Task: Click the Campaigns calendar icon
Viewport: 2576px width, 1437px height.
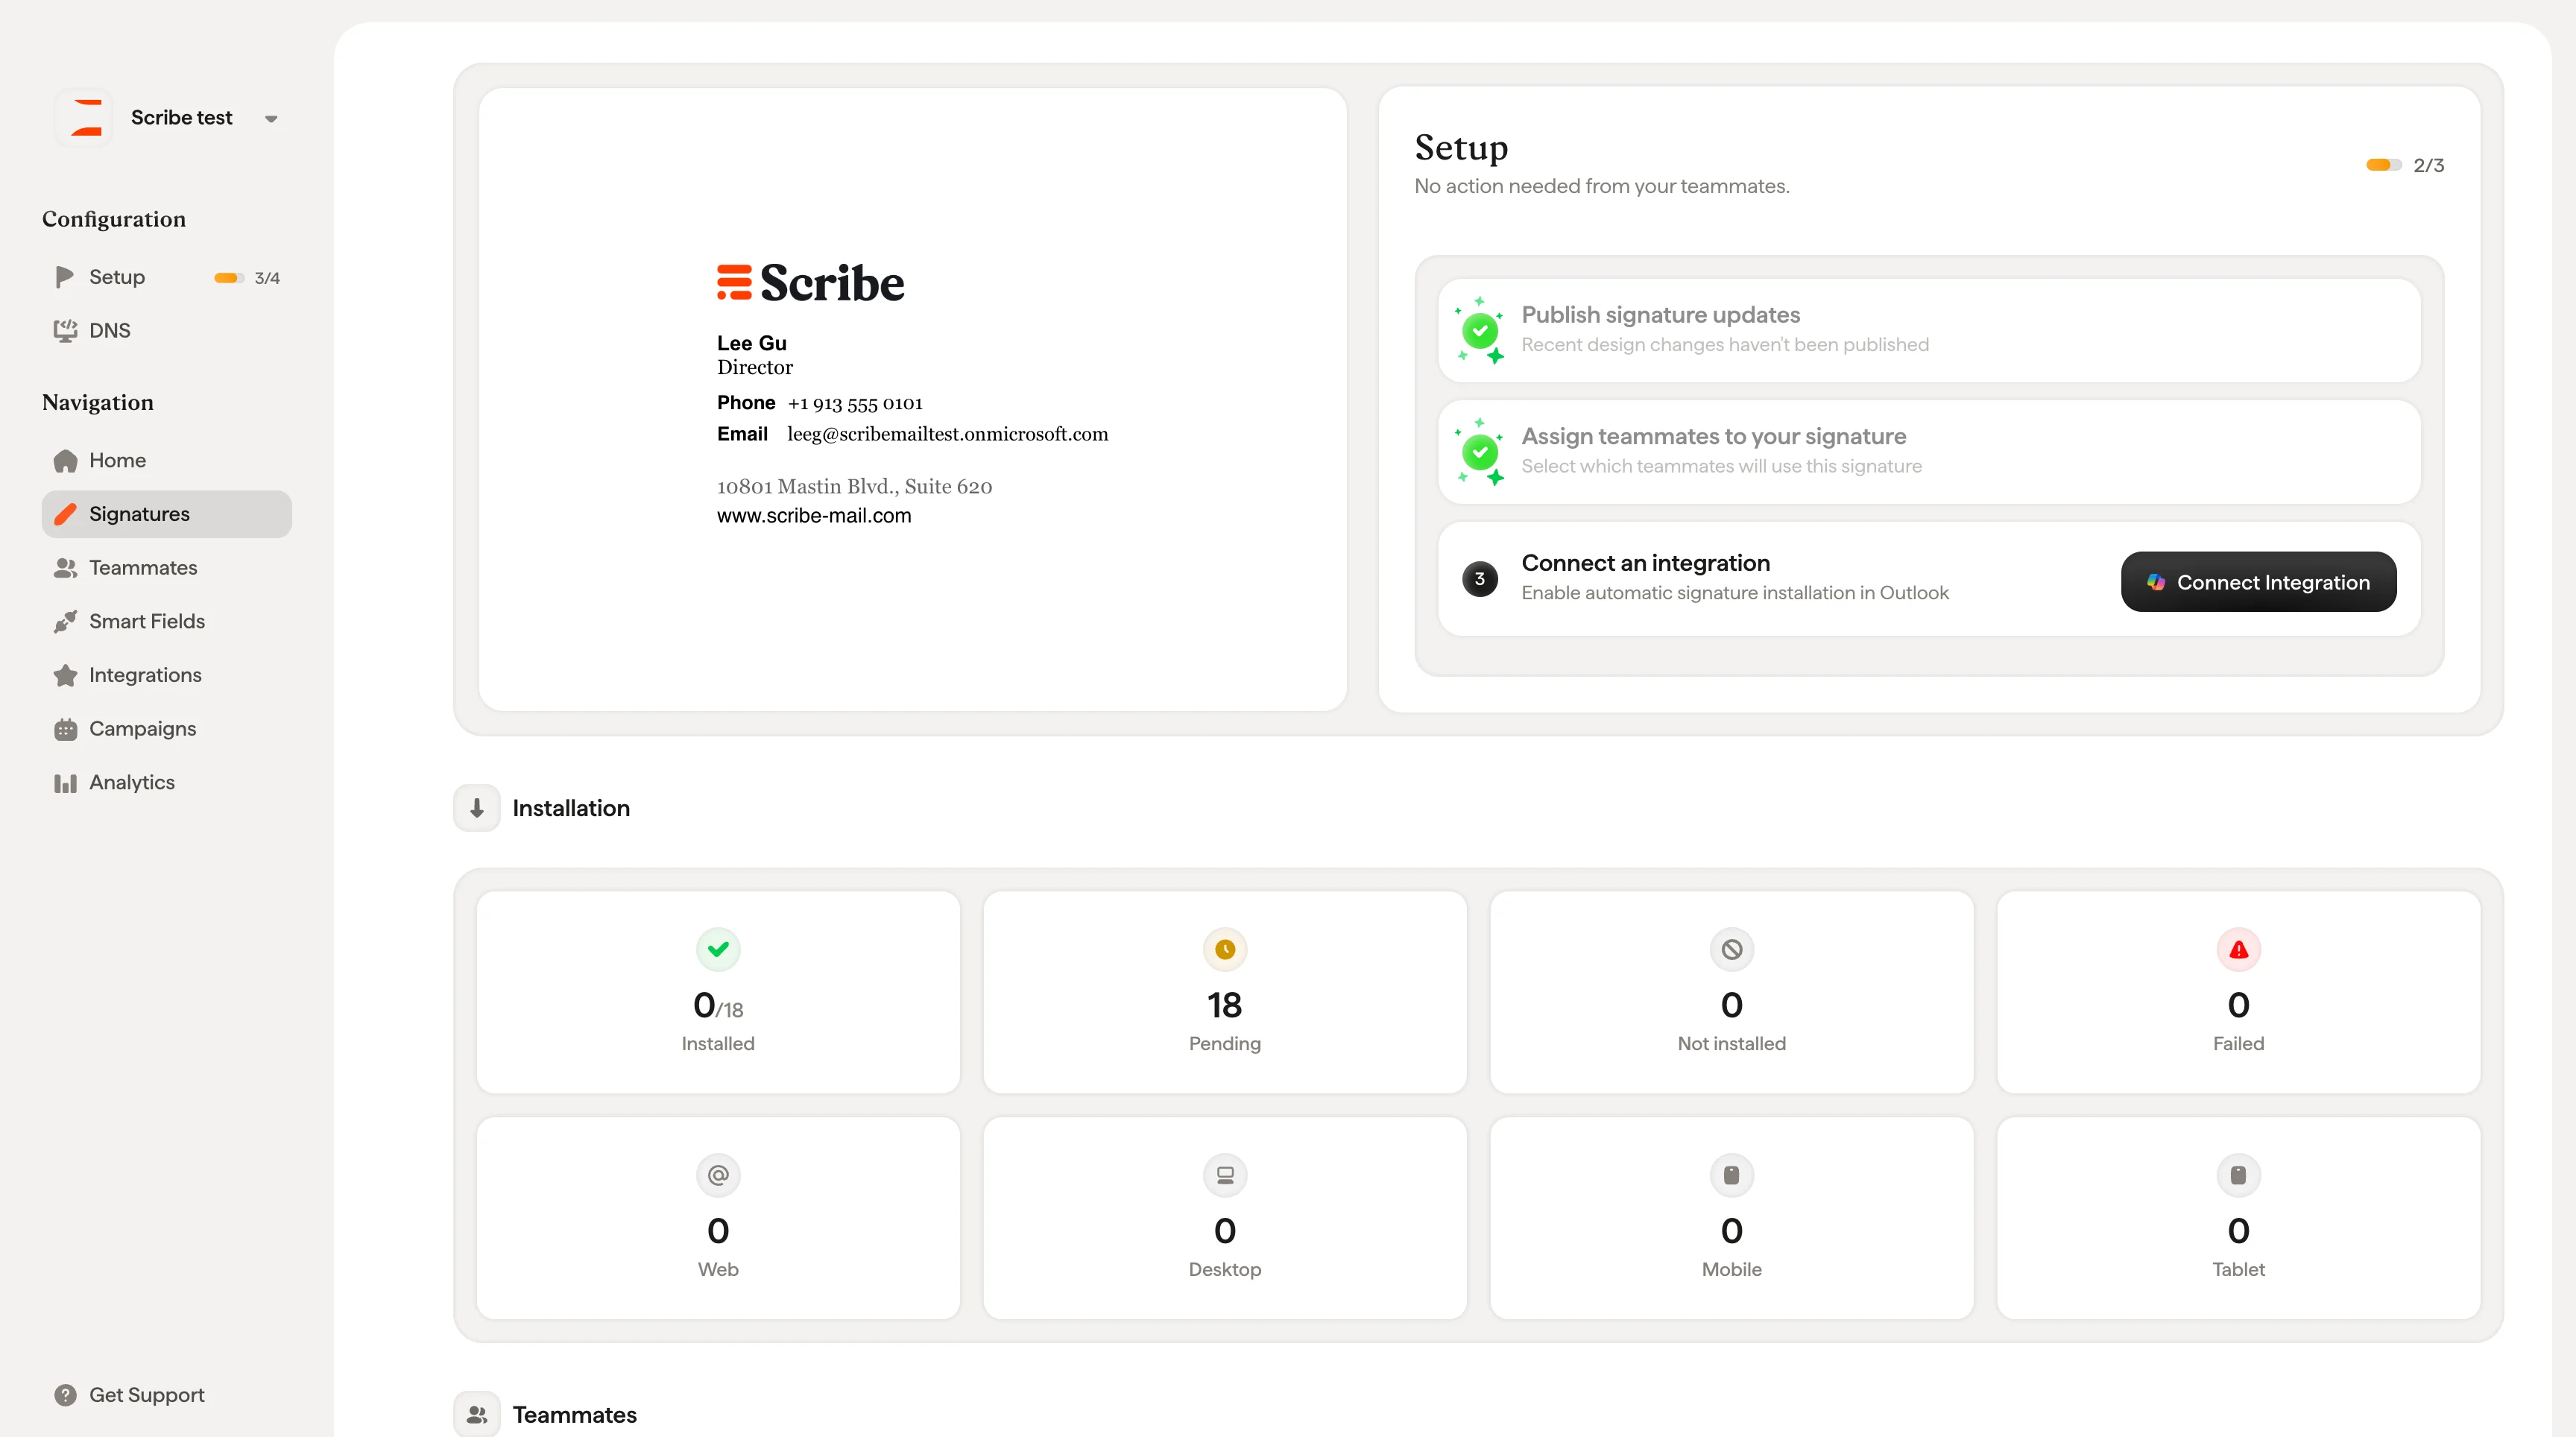Action: tap(65, 729)
